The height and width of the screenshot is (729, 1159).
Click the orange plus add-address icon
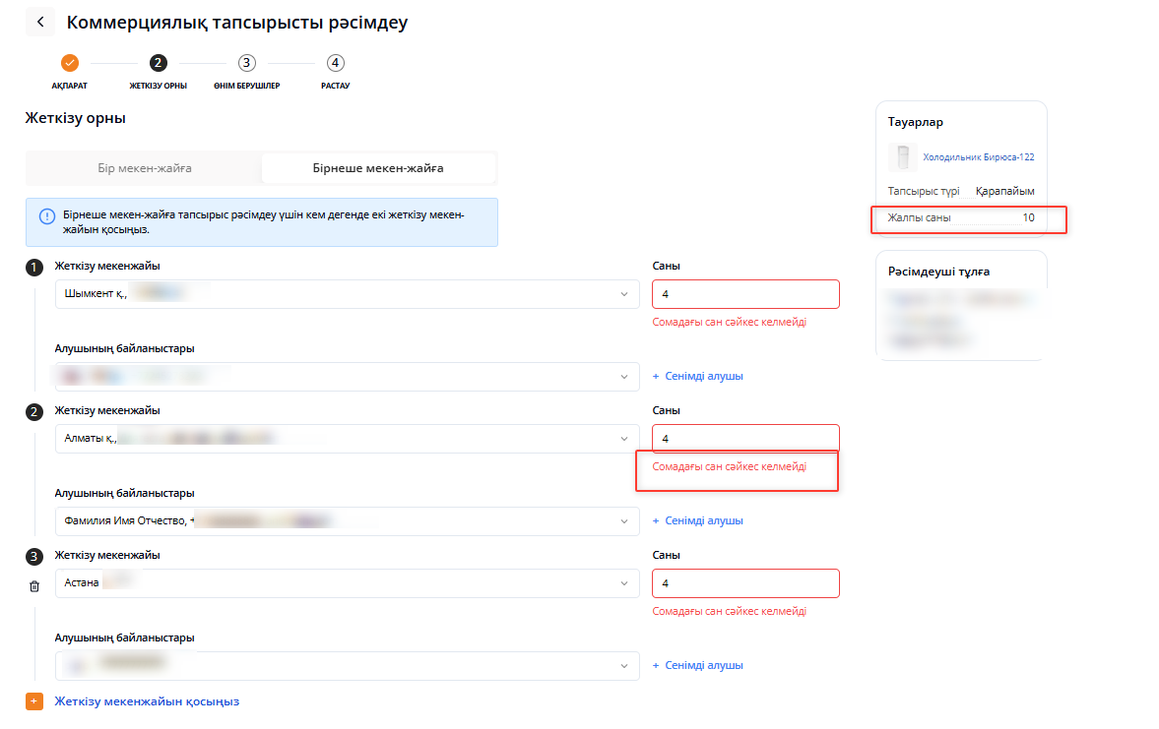point(34,701)
